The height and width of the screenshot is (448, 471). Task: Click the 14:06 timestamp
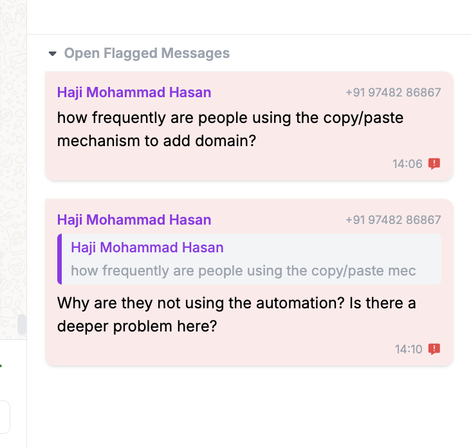click(x=407, y=164)
